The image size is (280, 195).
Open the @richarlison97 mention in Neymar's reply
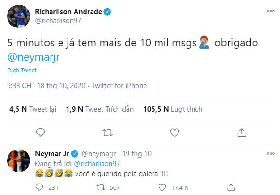coord(97,164)
